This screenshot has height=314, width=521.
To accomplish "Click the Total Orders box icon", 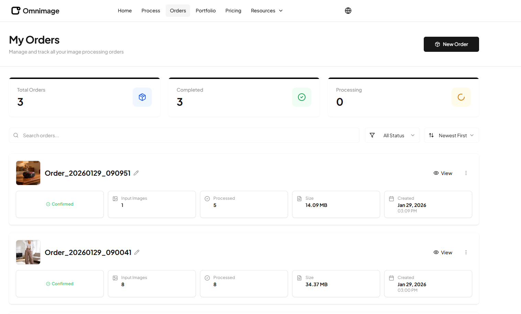I will (x=142, y=97).
